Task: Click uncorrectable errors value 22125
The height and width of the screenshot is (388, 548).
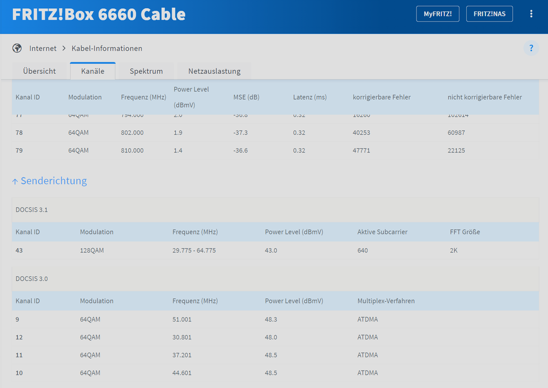Action: (x=456, y=151)
